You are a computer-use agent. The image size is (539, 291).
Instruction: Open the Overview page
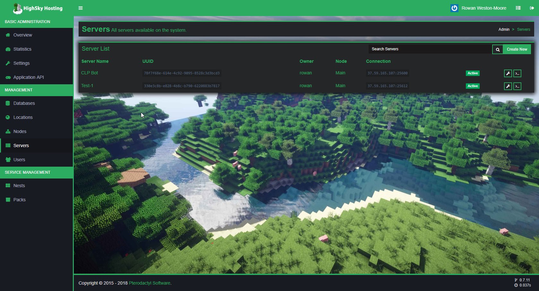point(22,35)
